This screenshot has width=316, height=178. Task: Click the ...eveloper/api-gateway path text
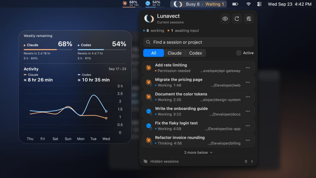[221, 71]
